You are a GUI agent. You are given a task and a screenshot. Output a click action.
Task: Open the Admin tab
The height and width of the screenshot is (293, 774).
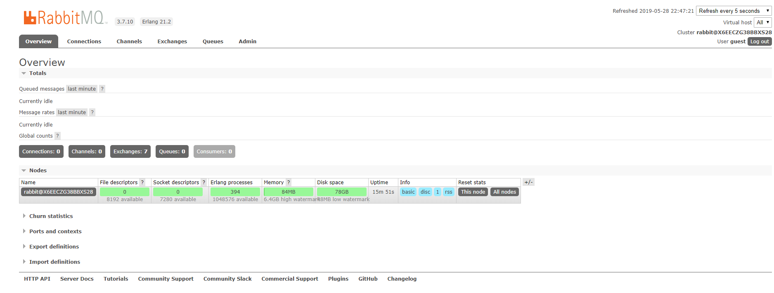tap(248, 42)
